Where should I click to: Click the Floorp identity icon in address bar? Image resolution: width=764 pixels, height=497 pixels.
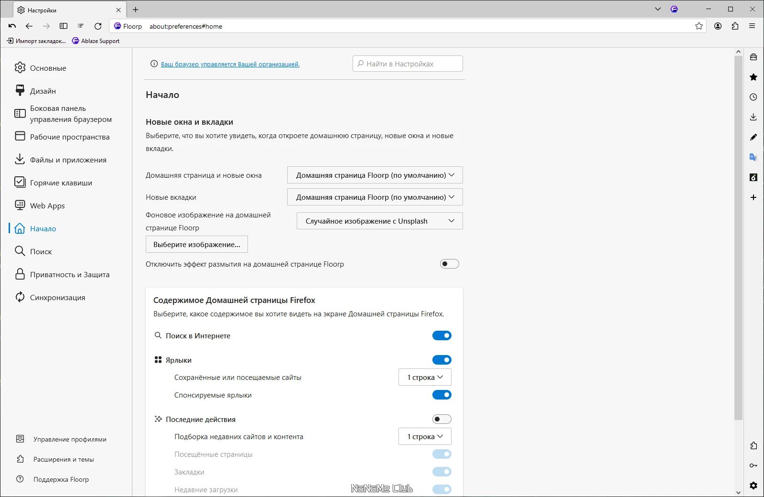118,26
